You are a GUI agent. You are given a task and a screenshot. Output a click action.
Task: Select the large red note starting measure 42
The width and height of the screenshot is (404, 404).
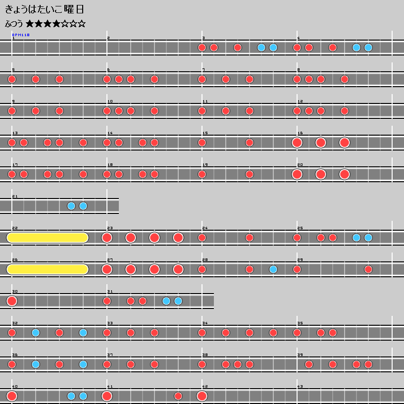202,396
